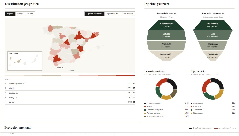
Task: Select Madrid row in Top 5
Action: 70,88
